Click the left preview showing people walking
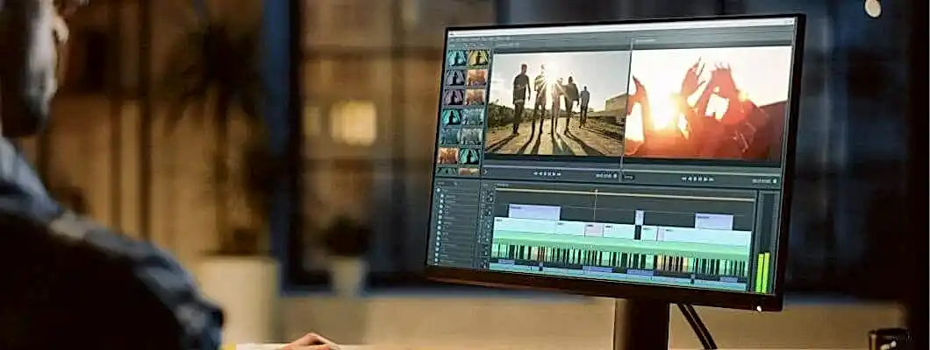This screenshot has height=350, width=930. [x=554, y=103]
